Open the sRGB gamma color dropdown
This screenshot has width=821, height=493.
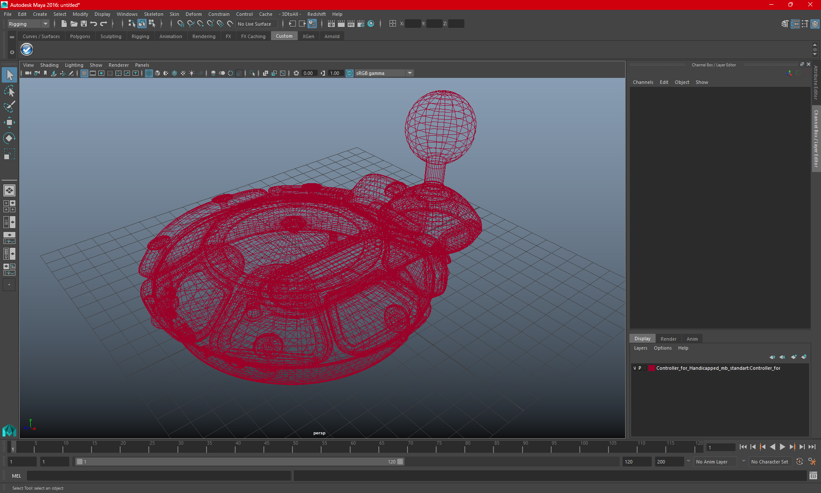click(410, 73)
